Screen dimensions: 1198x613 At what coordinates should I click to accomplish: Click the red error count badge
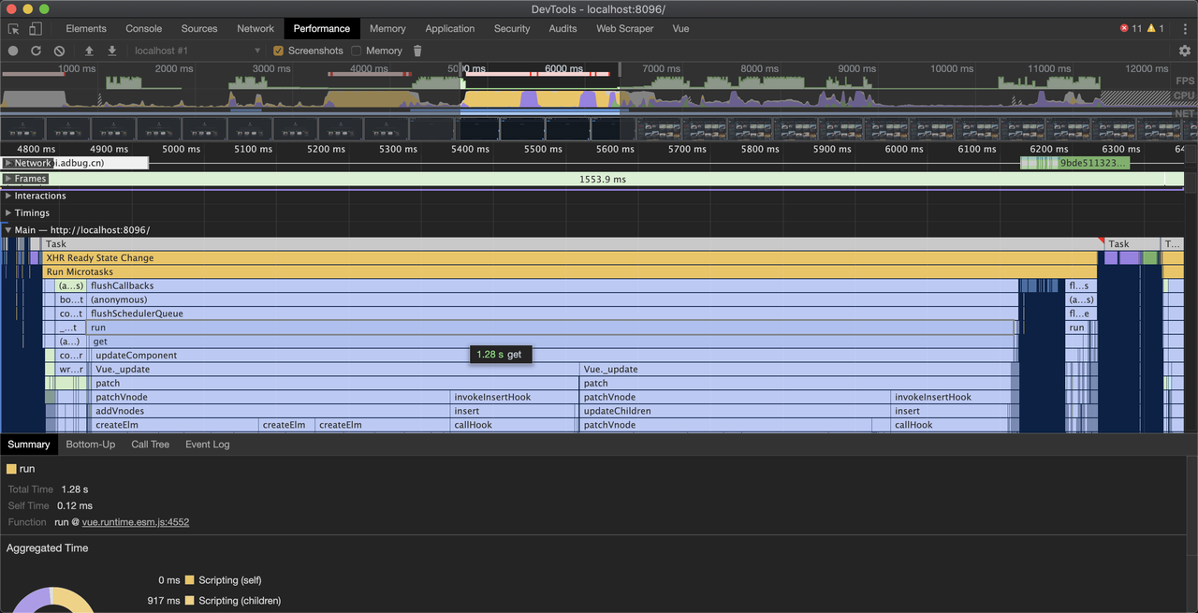(x=1131, y=29)
